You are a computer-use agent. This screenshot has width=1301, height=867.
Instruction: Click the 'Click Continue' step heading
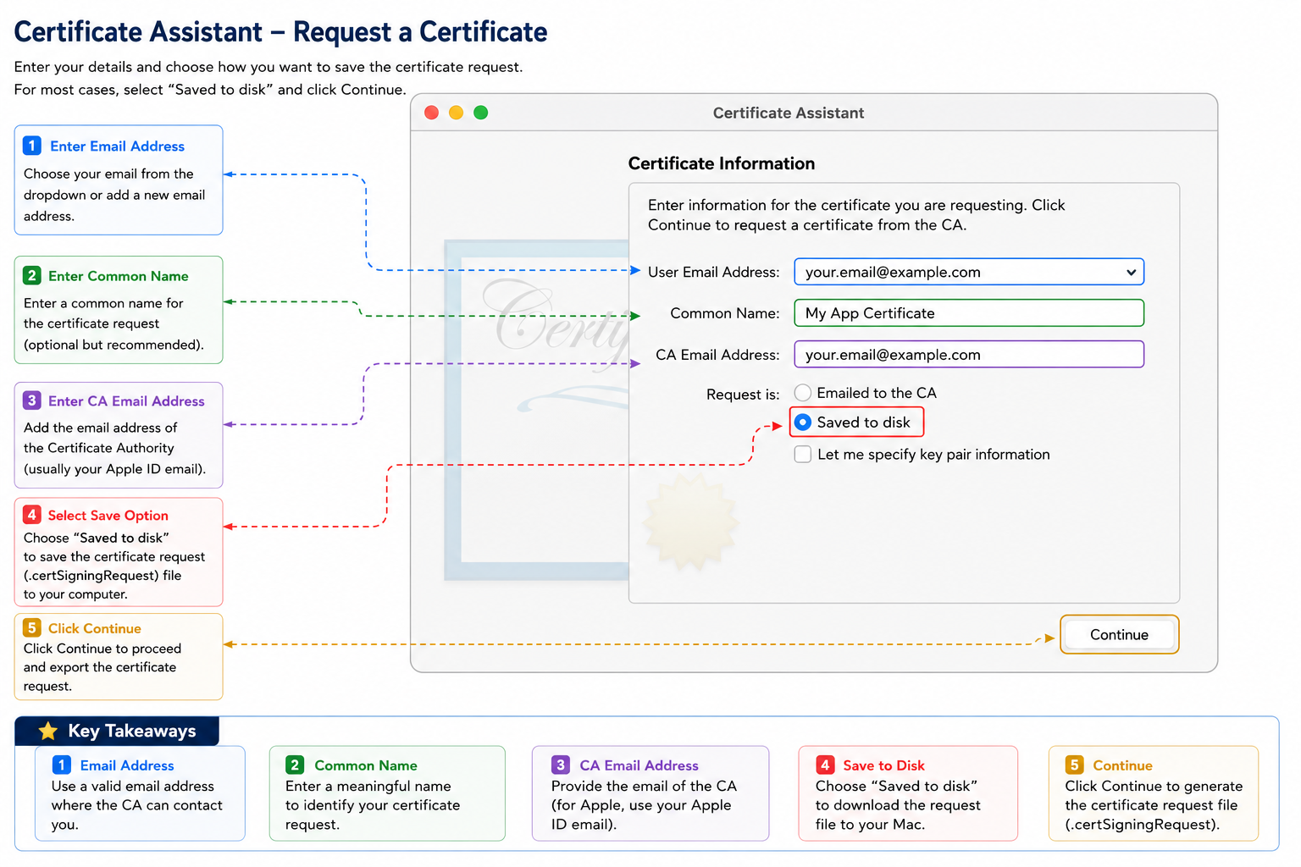tap(95, 628)
